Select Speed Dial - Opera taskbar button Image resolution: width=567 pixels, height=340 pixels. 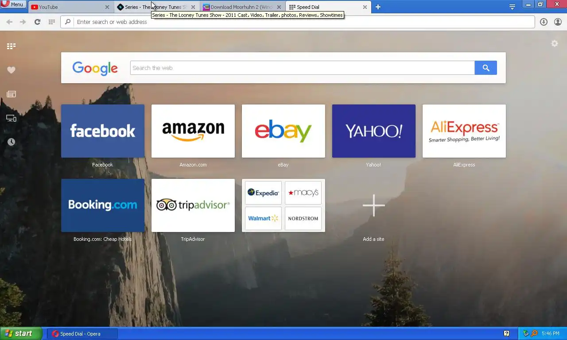point(82,334)
